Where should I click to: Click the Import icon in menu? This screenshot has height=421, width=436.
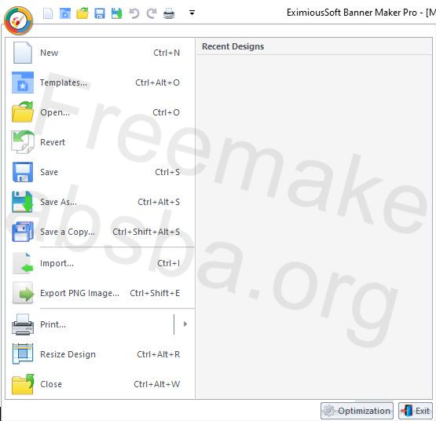point(23,263)
